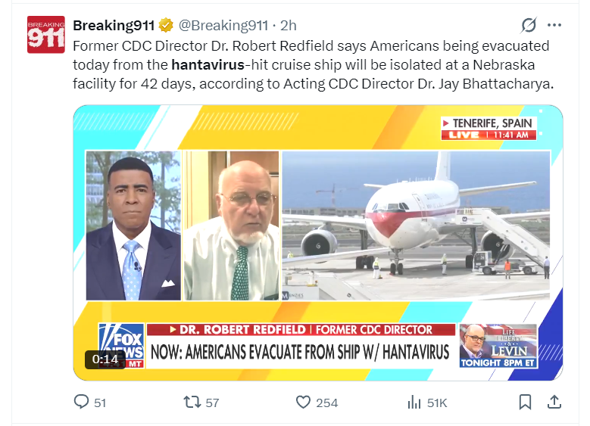Bookmark this post
The height and width of the screenshot is (426, 590).
click(525, 403)
